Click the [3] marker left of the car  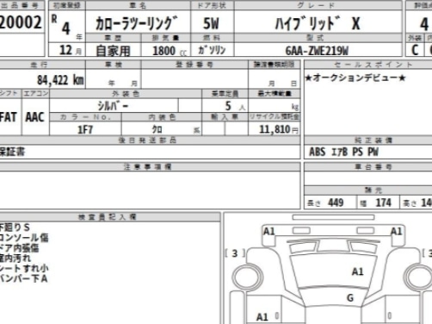[235, 253]
